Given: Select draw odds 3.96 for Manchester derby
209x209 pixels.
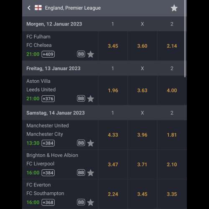Looking at the screenshot, I should [x=142, y=135].
